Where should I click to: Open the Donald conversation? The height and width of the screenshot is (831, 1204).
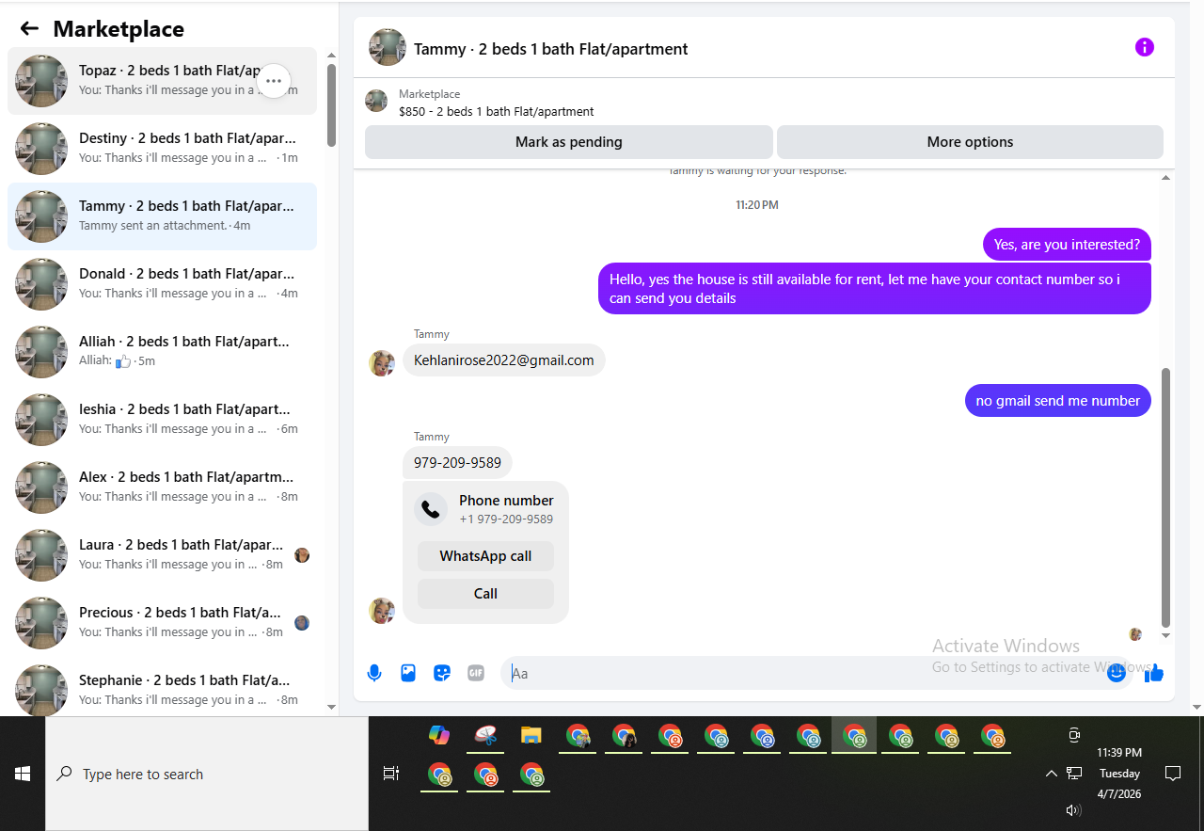[162, 284]
